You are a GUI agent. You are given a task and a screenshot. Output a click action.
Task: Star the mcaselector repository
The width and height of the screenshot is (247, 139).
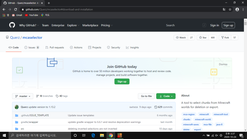(203, 38)
